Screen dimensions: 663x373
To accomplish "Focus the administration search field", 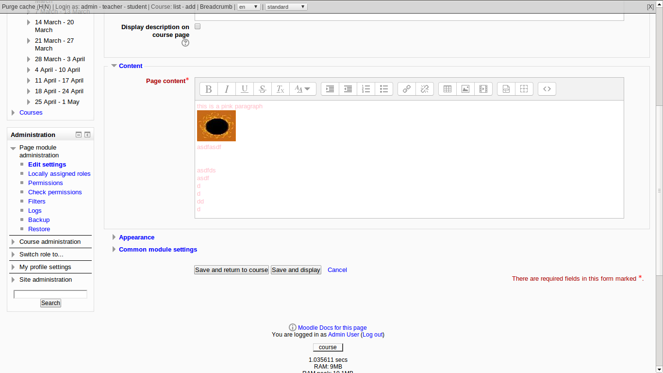I will point(50,294).
